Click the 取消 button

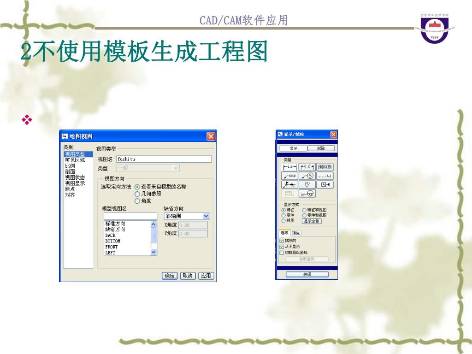(188, 276)
